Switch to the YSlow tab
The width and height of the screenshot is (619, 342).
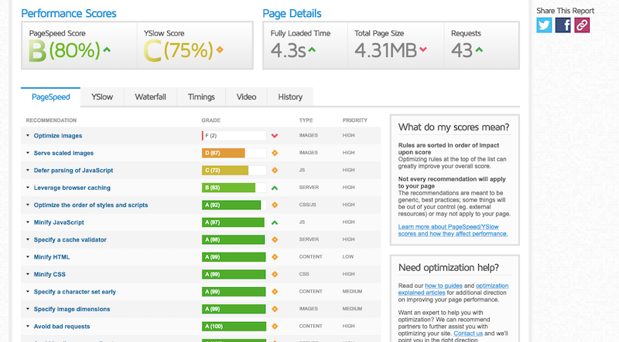click(x=102, y=97)
